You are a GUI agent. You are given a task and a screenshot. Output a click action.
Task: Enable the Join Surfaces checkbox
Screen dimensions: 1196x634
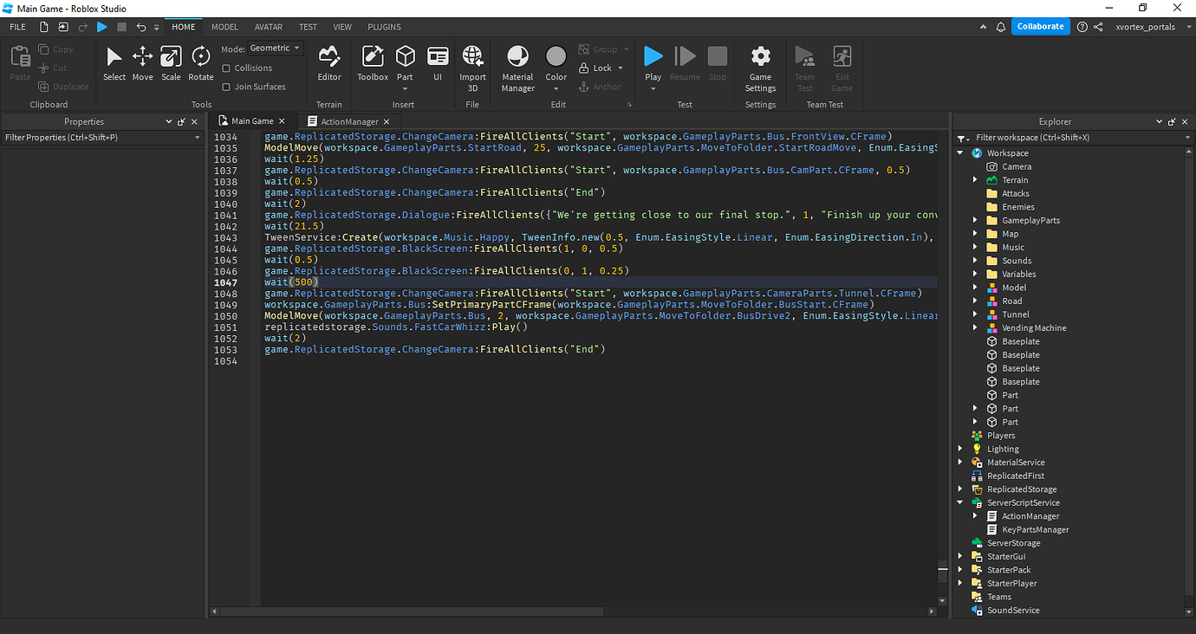click(x=226, y=87)
